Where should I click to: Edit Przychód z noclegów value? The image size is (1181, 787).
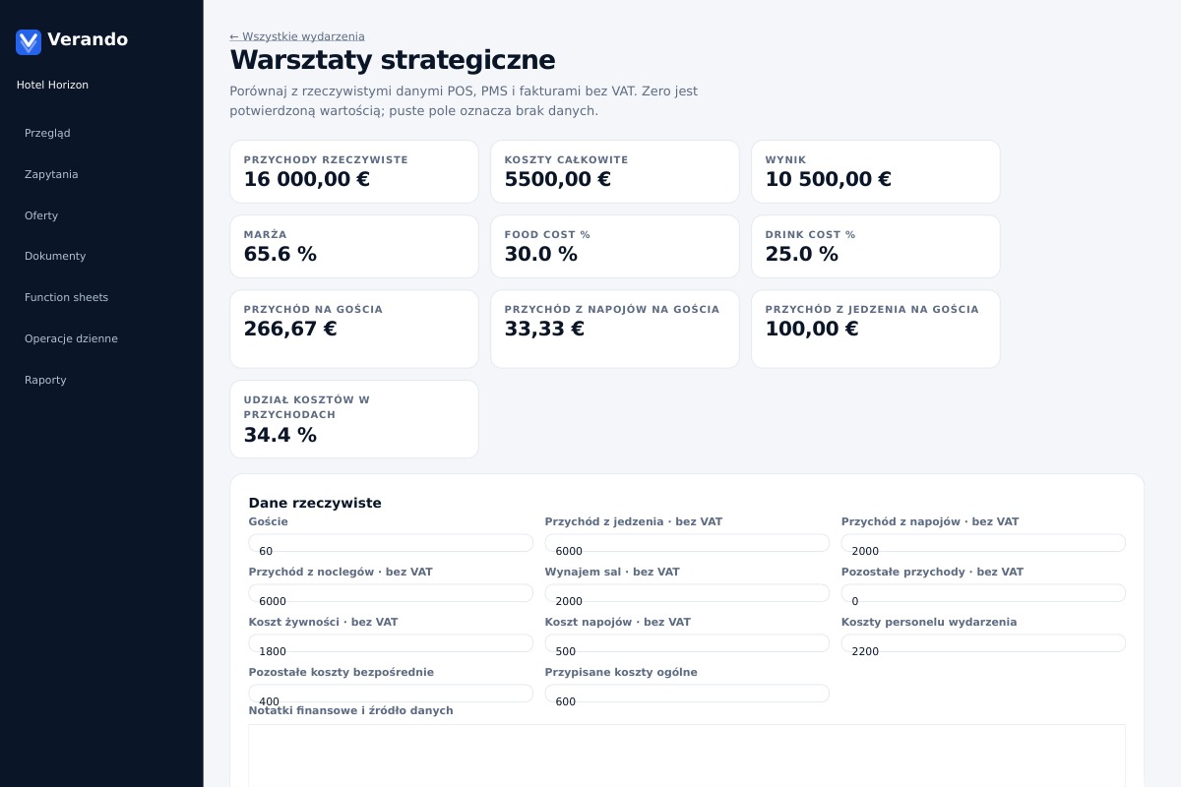pyautogui.click(x=391, y=593)
